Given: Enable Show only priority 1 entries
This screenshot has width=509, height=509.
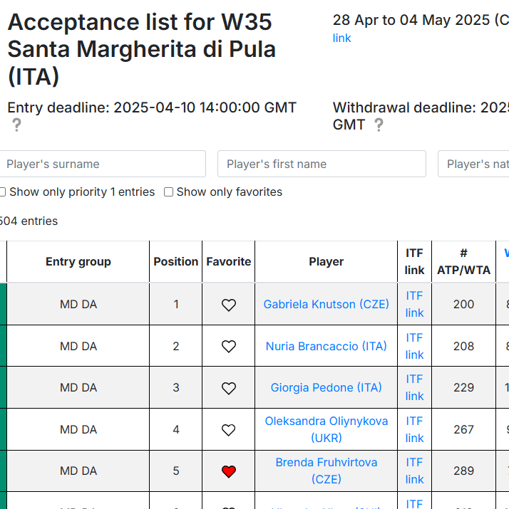Looking at the screenshot, I should coord(3,191).
